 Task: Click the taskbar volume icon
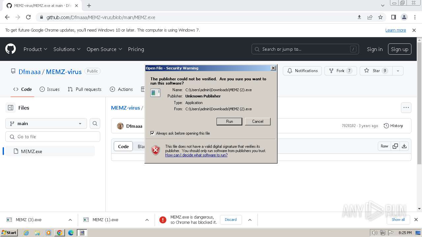(x=375, y=233)
